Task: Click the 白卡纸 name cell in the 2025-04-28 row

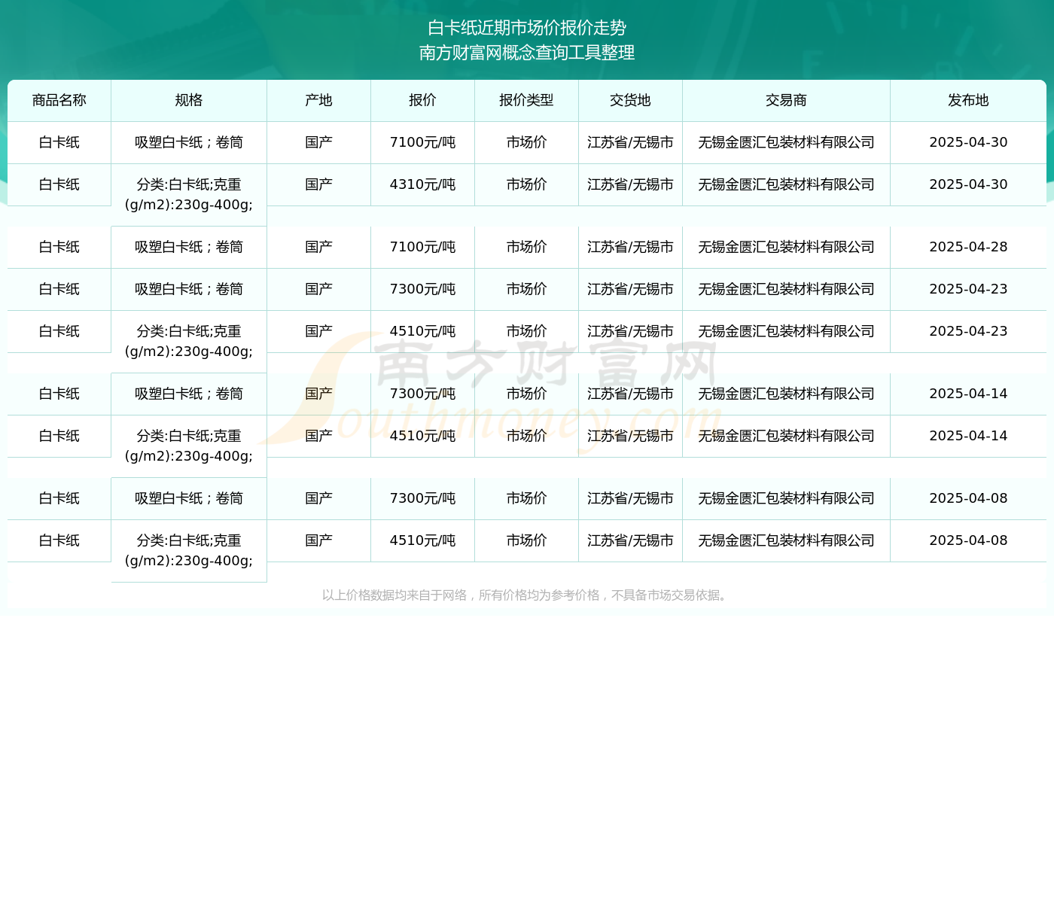Action: coord(59,247)
